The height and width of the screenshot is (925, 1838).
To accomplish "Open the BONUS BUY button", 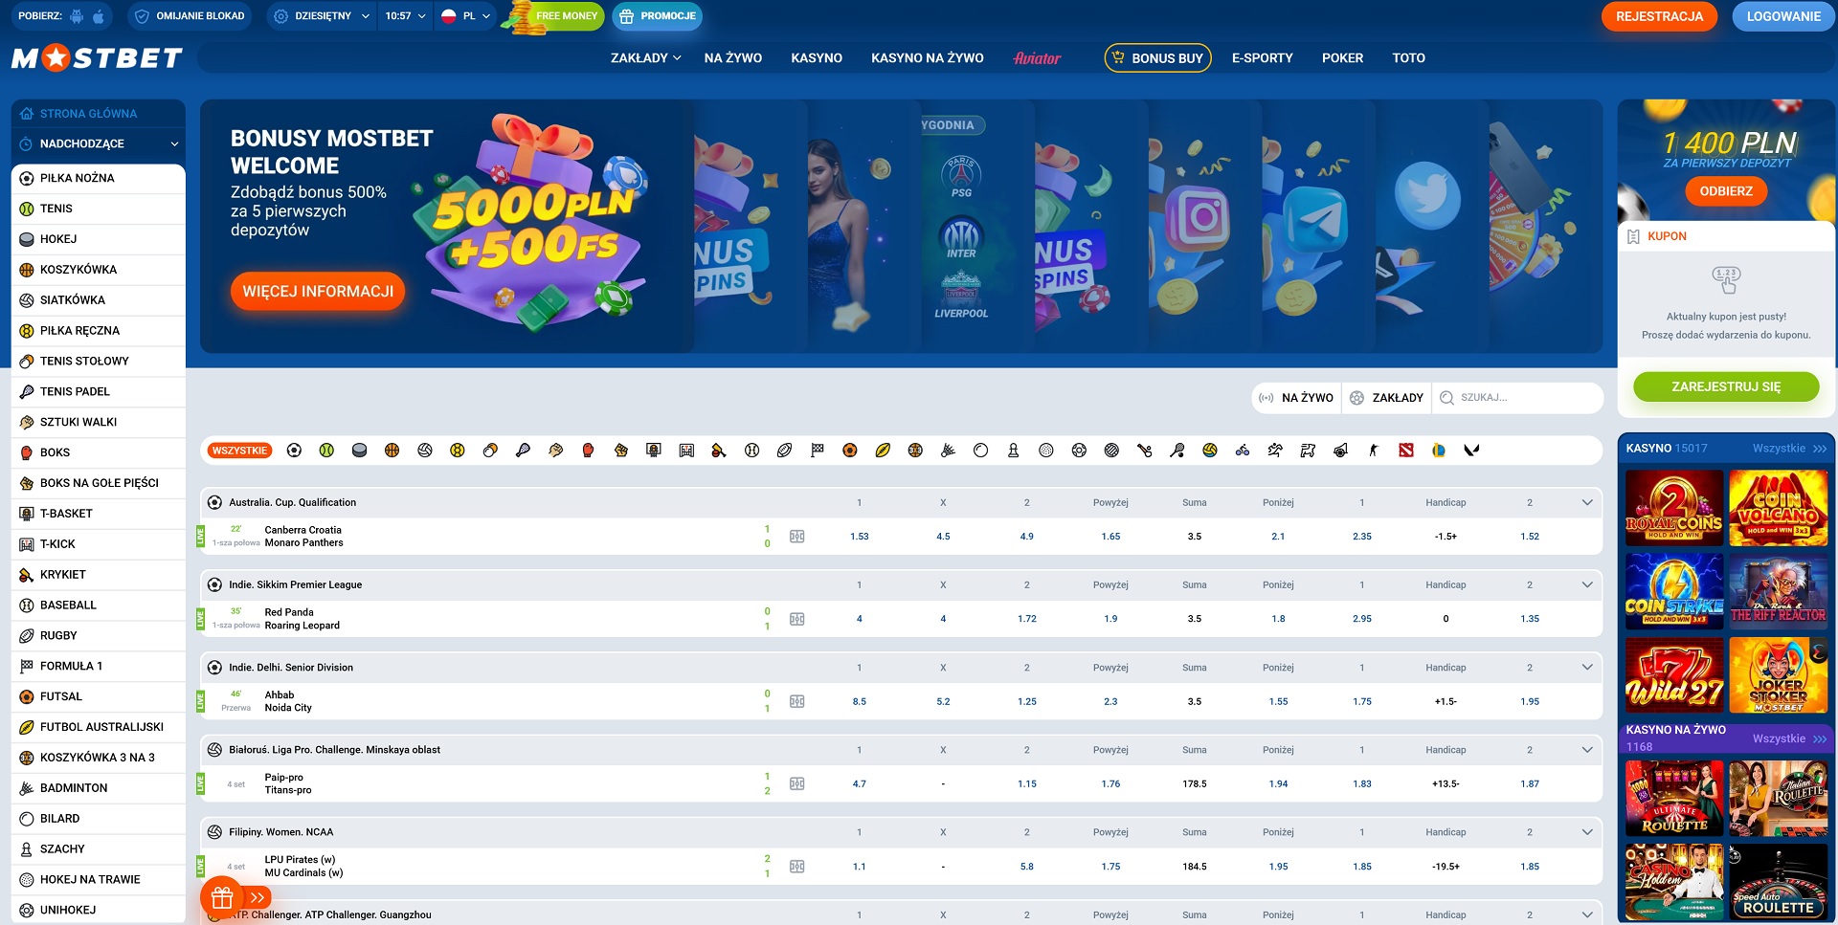I will (x=1158, y=58).
